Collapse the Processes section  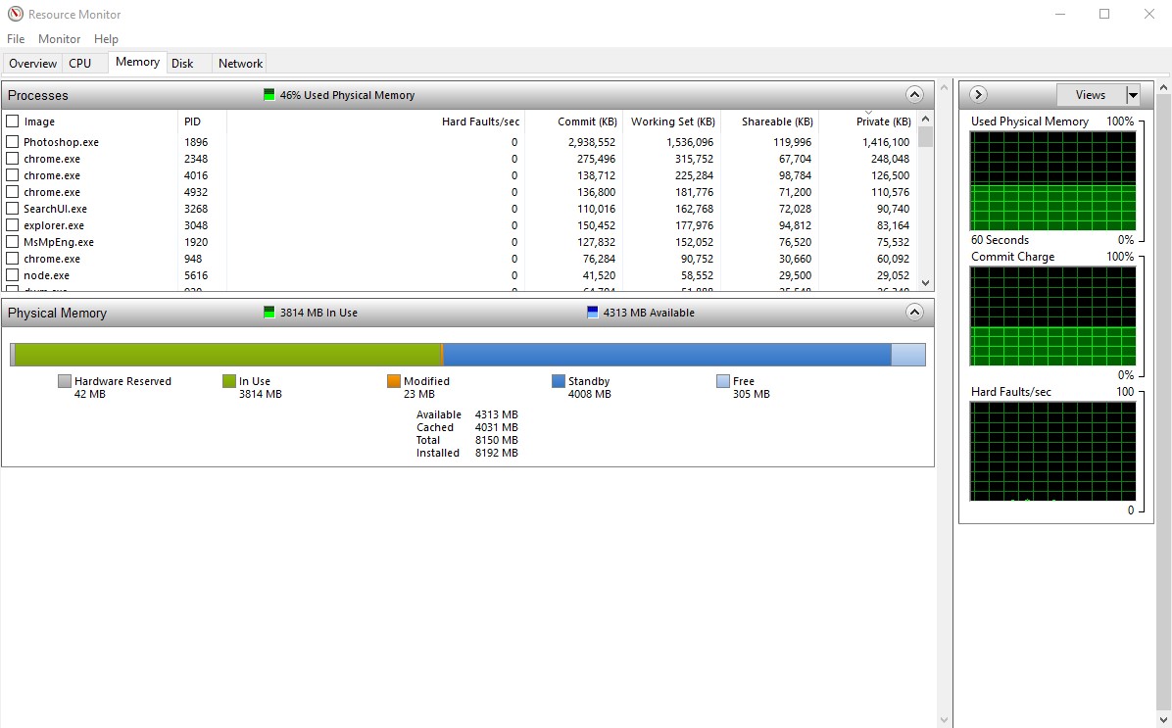914,94
